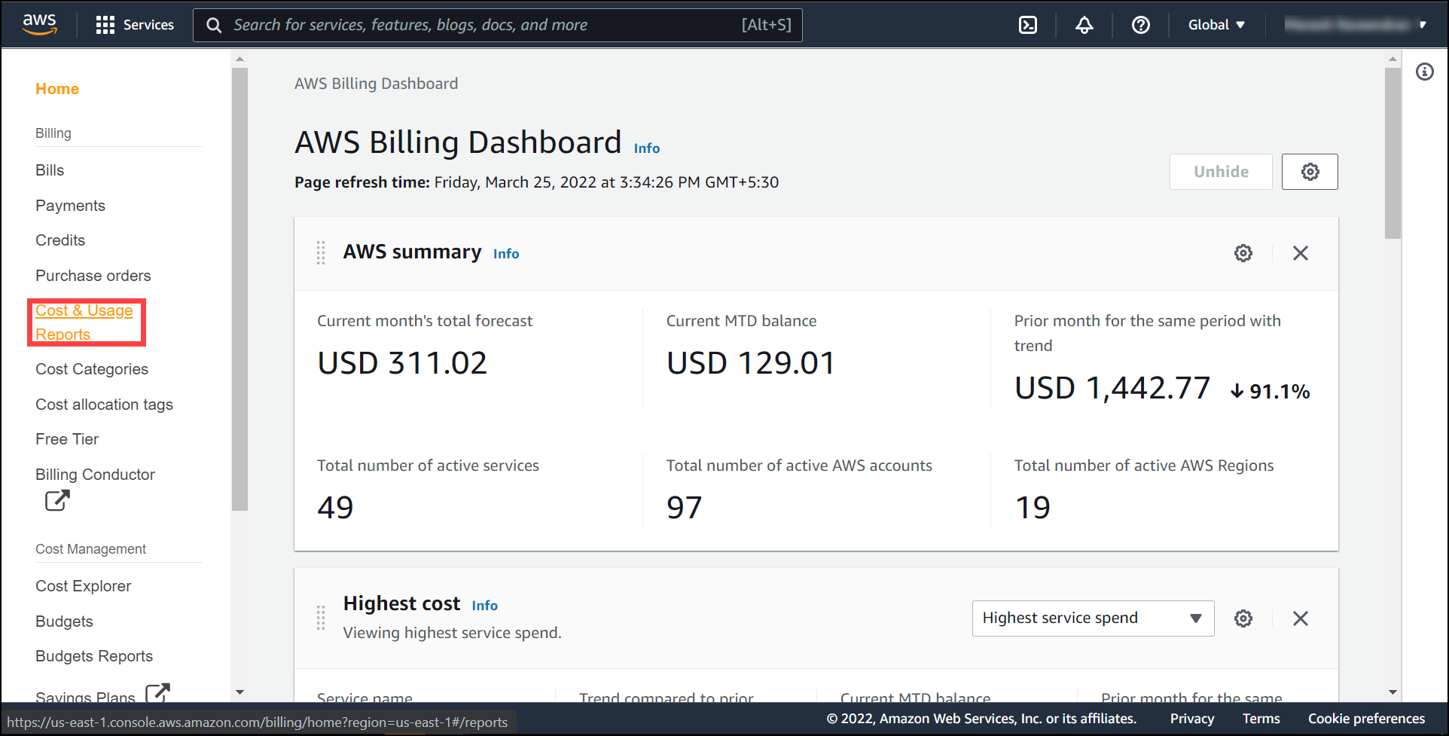Open the Privacy footer link
This screenshot has height=736, width=1449.
point(1191,719)
